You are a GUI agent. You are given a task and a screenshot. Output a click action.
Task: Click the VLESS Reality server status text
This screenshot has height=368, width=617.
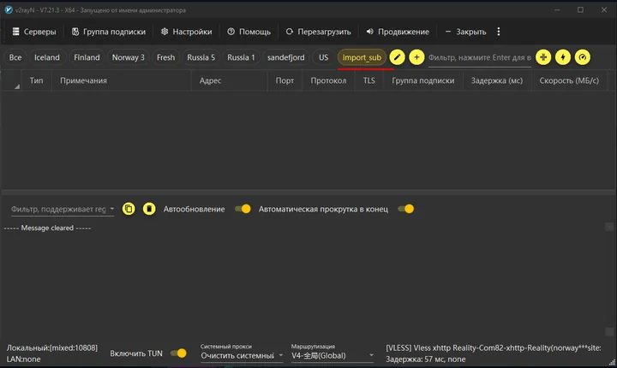tap(494, 347)
